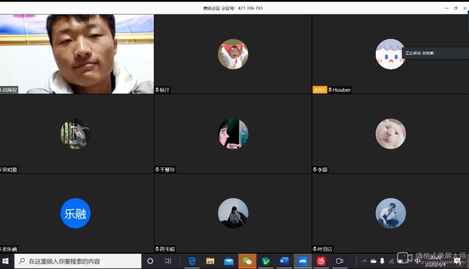Select 刘海智's live video tile
Image resolution: width=469 pixels, height=269 pixels.
(x=77, y=53)
